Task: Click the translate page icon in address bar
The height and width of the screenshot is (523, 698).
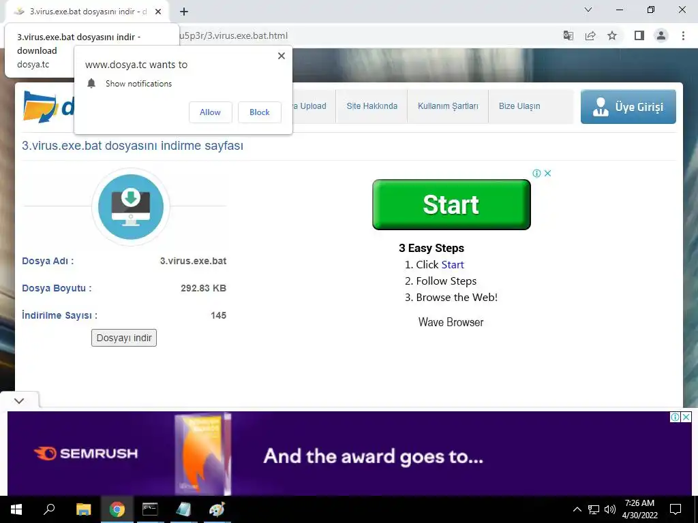Action: [568, 35]
